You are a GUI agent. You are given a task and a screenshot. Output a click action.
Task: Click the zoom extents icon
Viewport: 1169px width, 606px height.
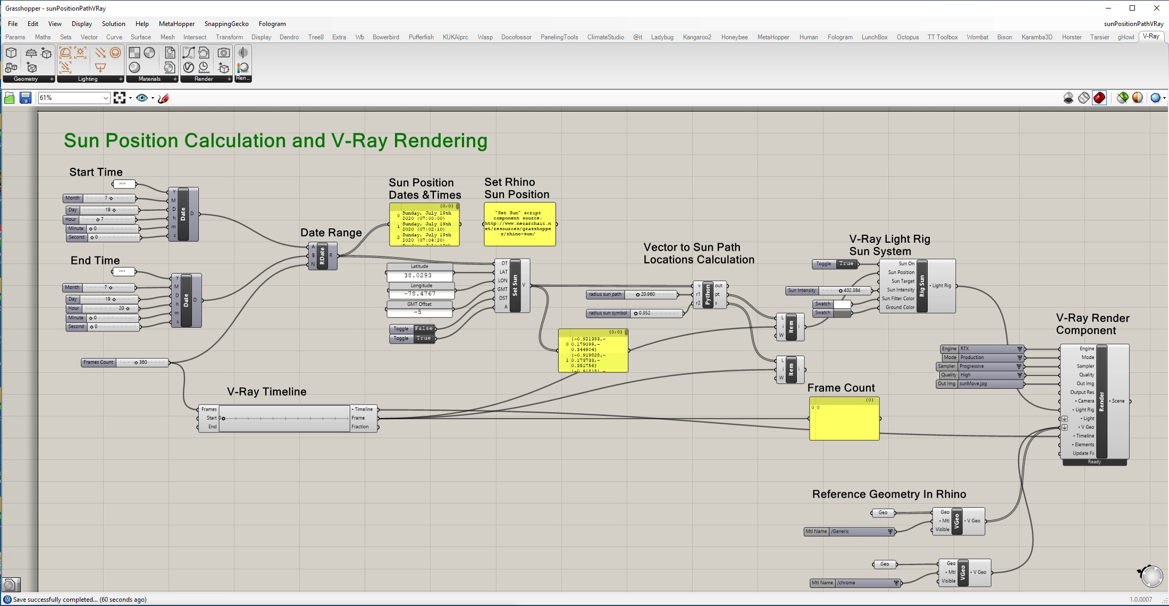tap(120, 98)
